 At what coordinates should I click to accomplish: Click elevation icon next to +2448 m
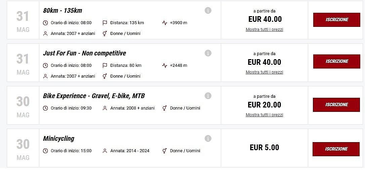click(x=164, y=66)
